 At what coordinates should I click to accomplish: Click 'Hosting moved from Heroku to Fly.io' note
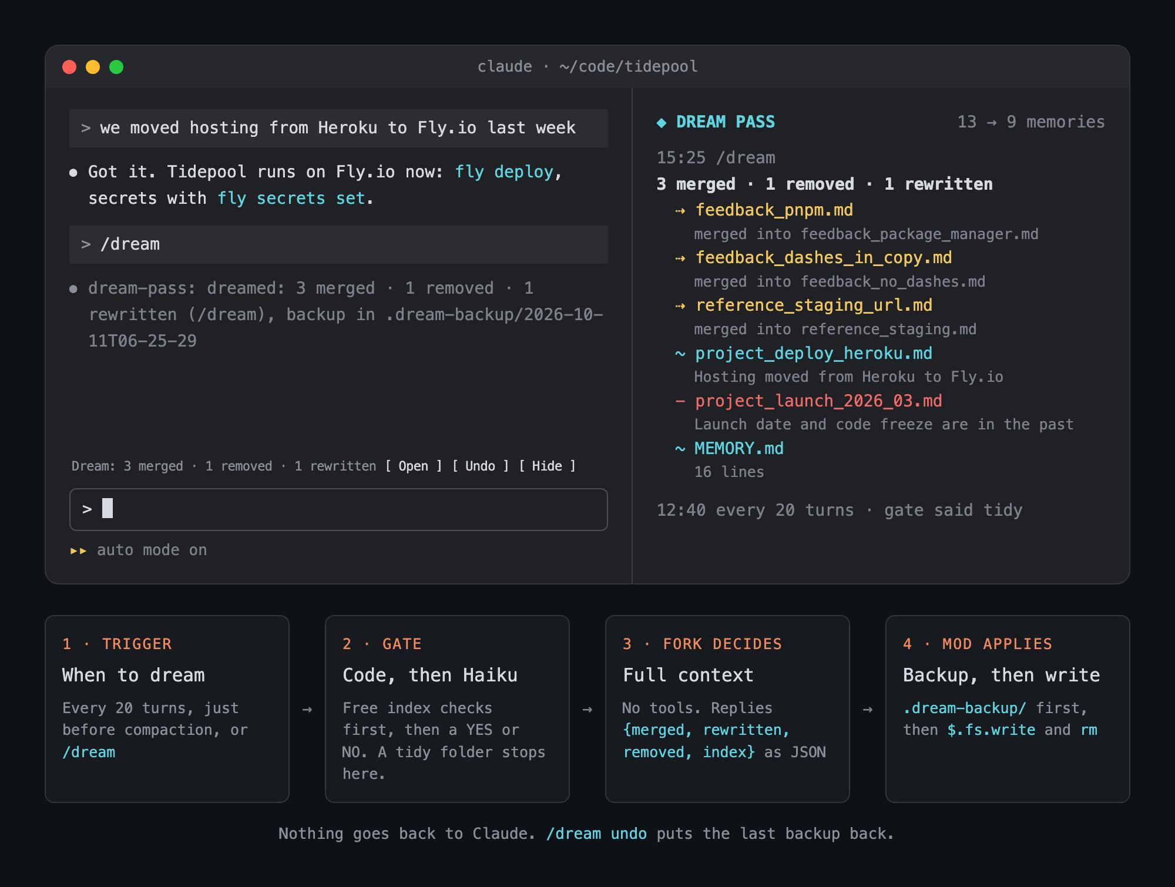tap(848, 377)
